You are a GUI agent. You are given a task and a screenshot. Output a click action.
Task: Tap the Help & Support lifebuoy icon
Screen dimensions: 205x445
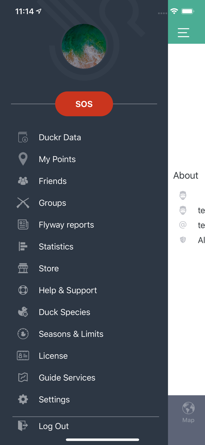click(23, 290)
